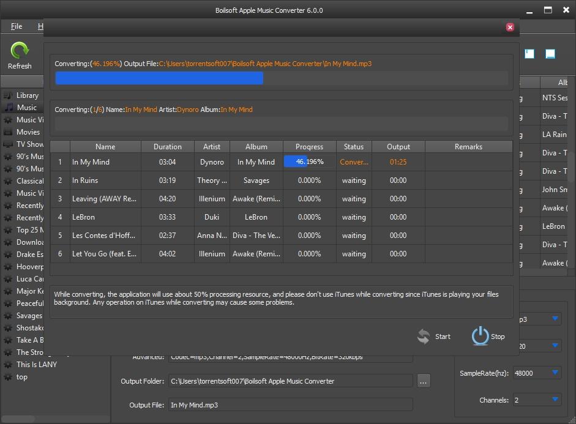Viewport: 576px width, 424px height.
Task: Click the Album column header in dialog
Action: tap(256, 146)
